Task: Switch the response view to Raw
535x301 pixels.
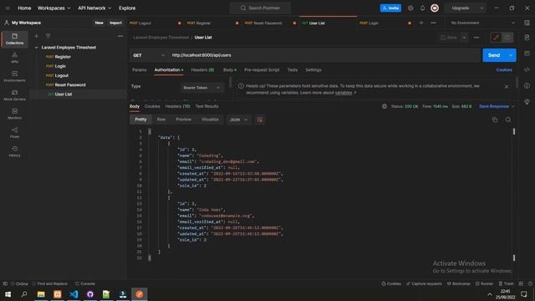Action: click(161, 120)
